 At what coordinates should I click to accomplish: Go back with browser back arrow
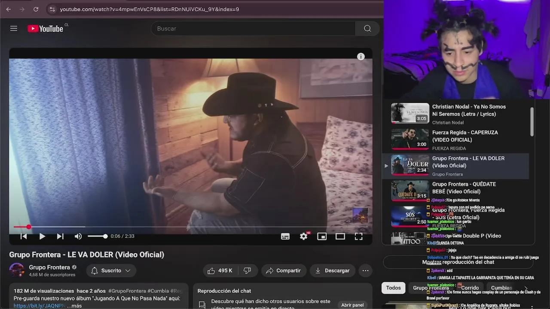9,9
